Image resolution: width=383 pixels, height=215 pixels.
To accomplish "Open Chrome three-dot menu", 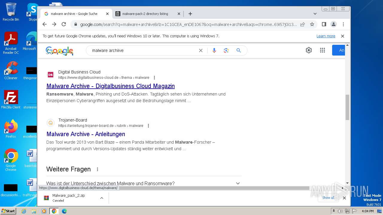I will 343,24.
